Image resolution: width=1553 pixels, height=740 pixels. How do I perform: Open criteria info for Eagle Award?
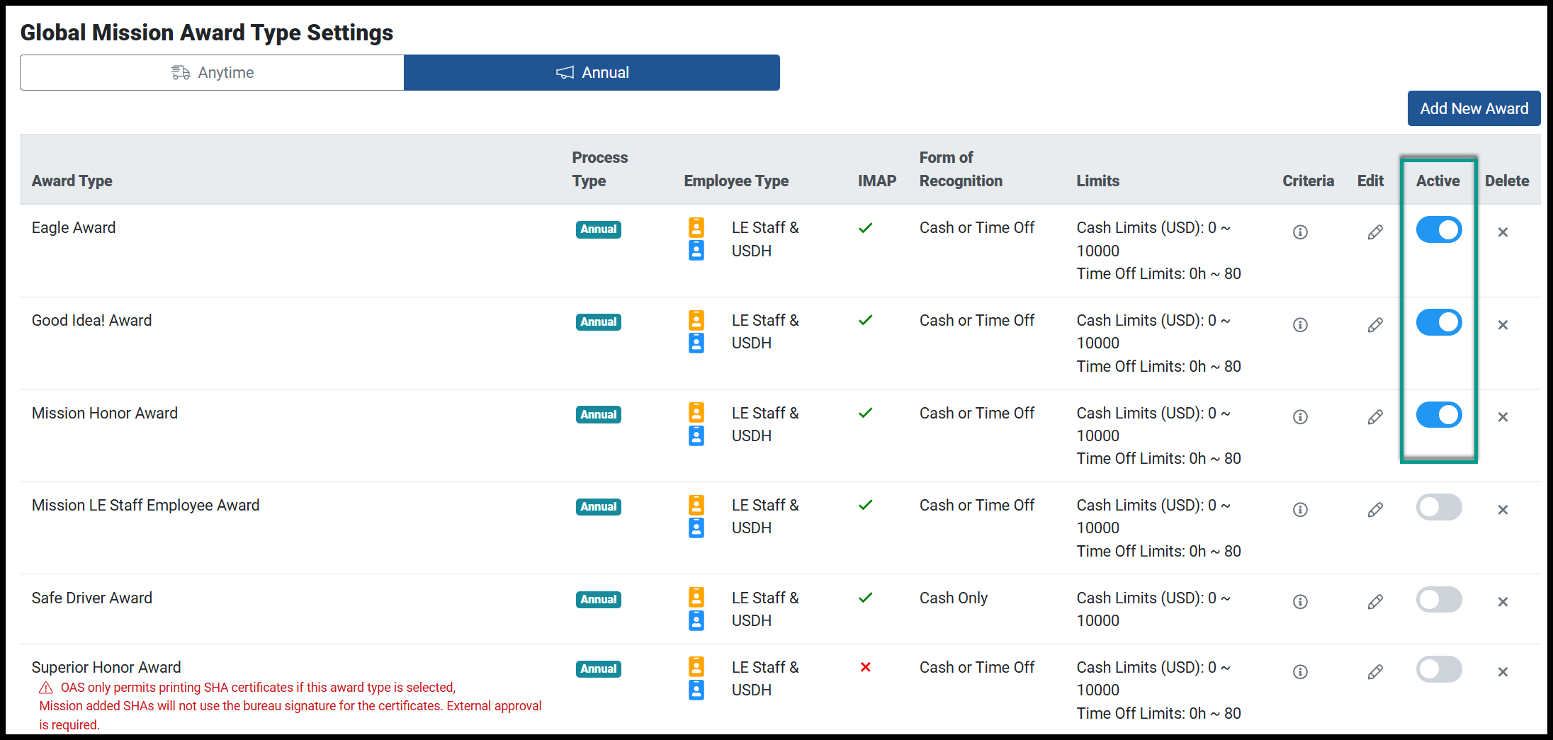1300,232
